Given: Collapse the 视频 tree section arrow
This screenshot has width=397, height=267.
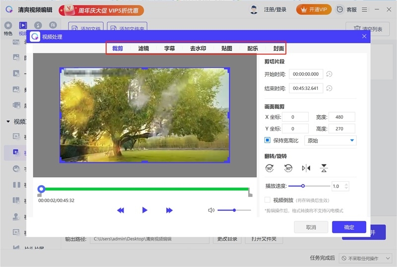Looking at the screenshot, I should 8,122.
